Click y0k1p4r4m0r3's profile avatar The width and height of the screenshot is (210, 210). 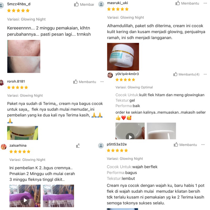(x=110, y=75)
